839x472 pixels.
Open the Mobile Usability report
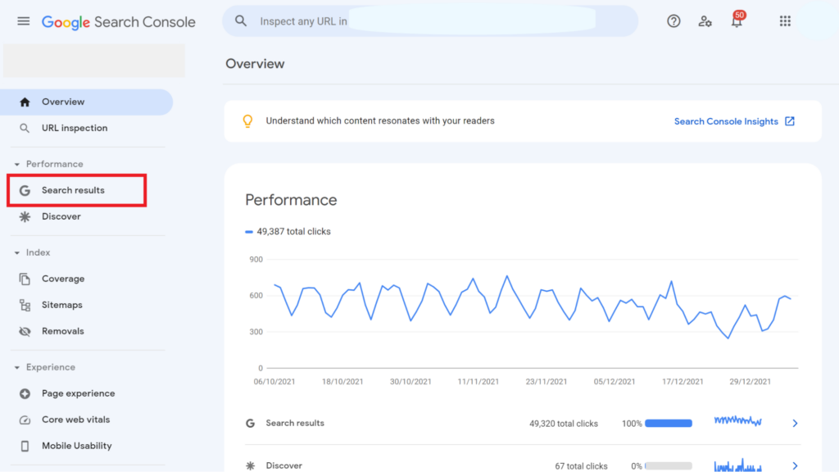click(86, 447)
